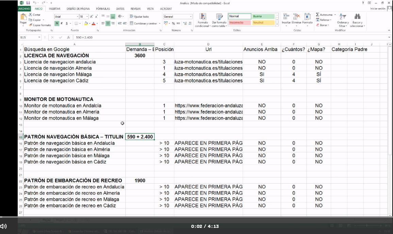Screen dimensions: 393x234
Task: Toggle bold N formatting button
Action: [56, 24]
